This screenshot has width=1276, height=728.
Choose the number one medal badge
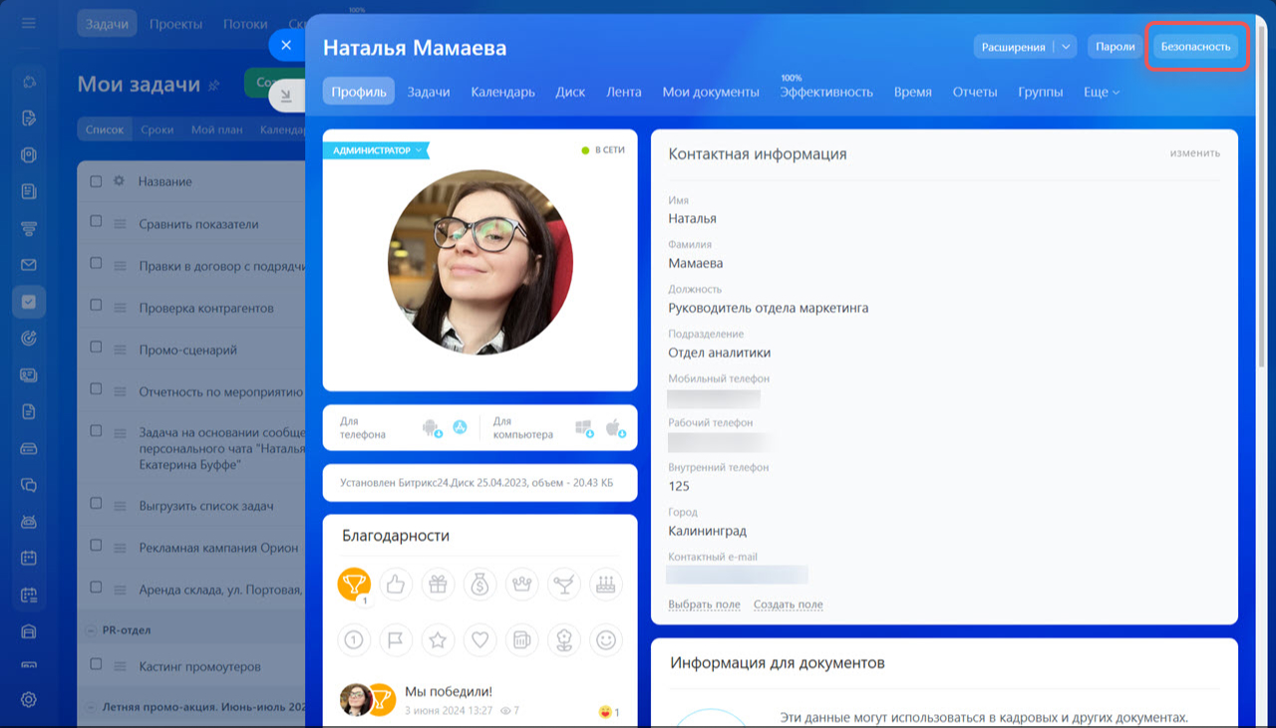tap(354, 640)
